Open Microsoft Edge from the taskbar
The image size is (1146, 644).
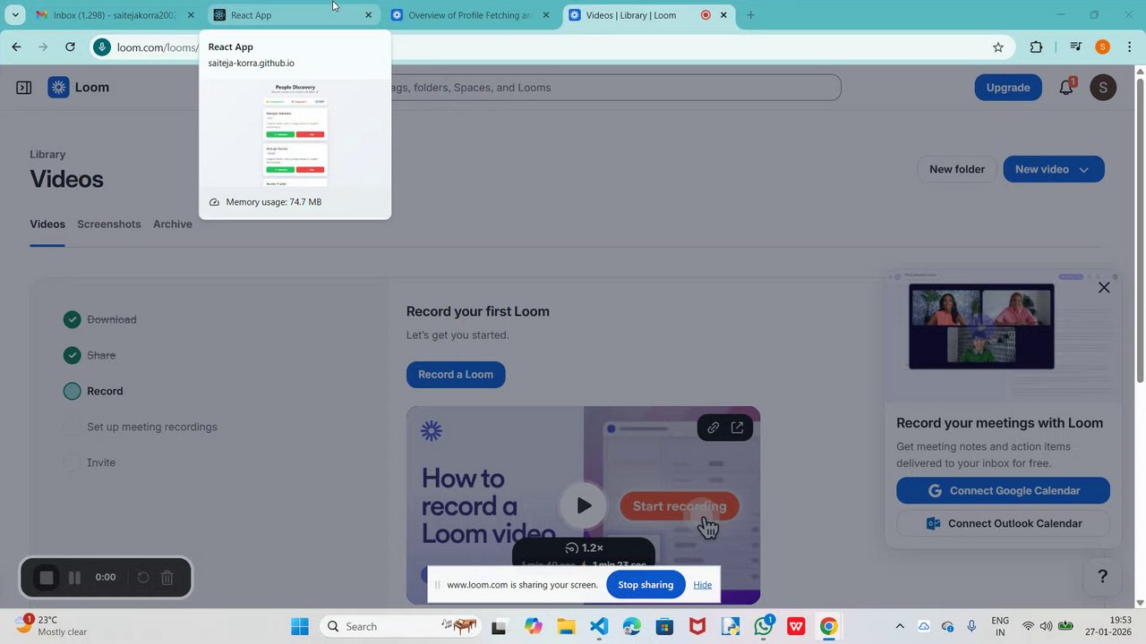(632, 626)
